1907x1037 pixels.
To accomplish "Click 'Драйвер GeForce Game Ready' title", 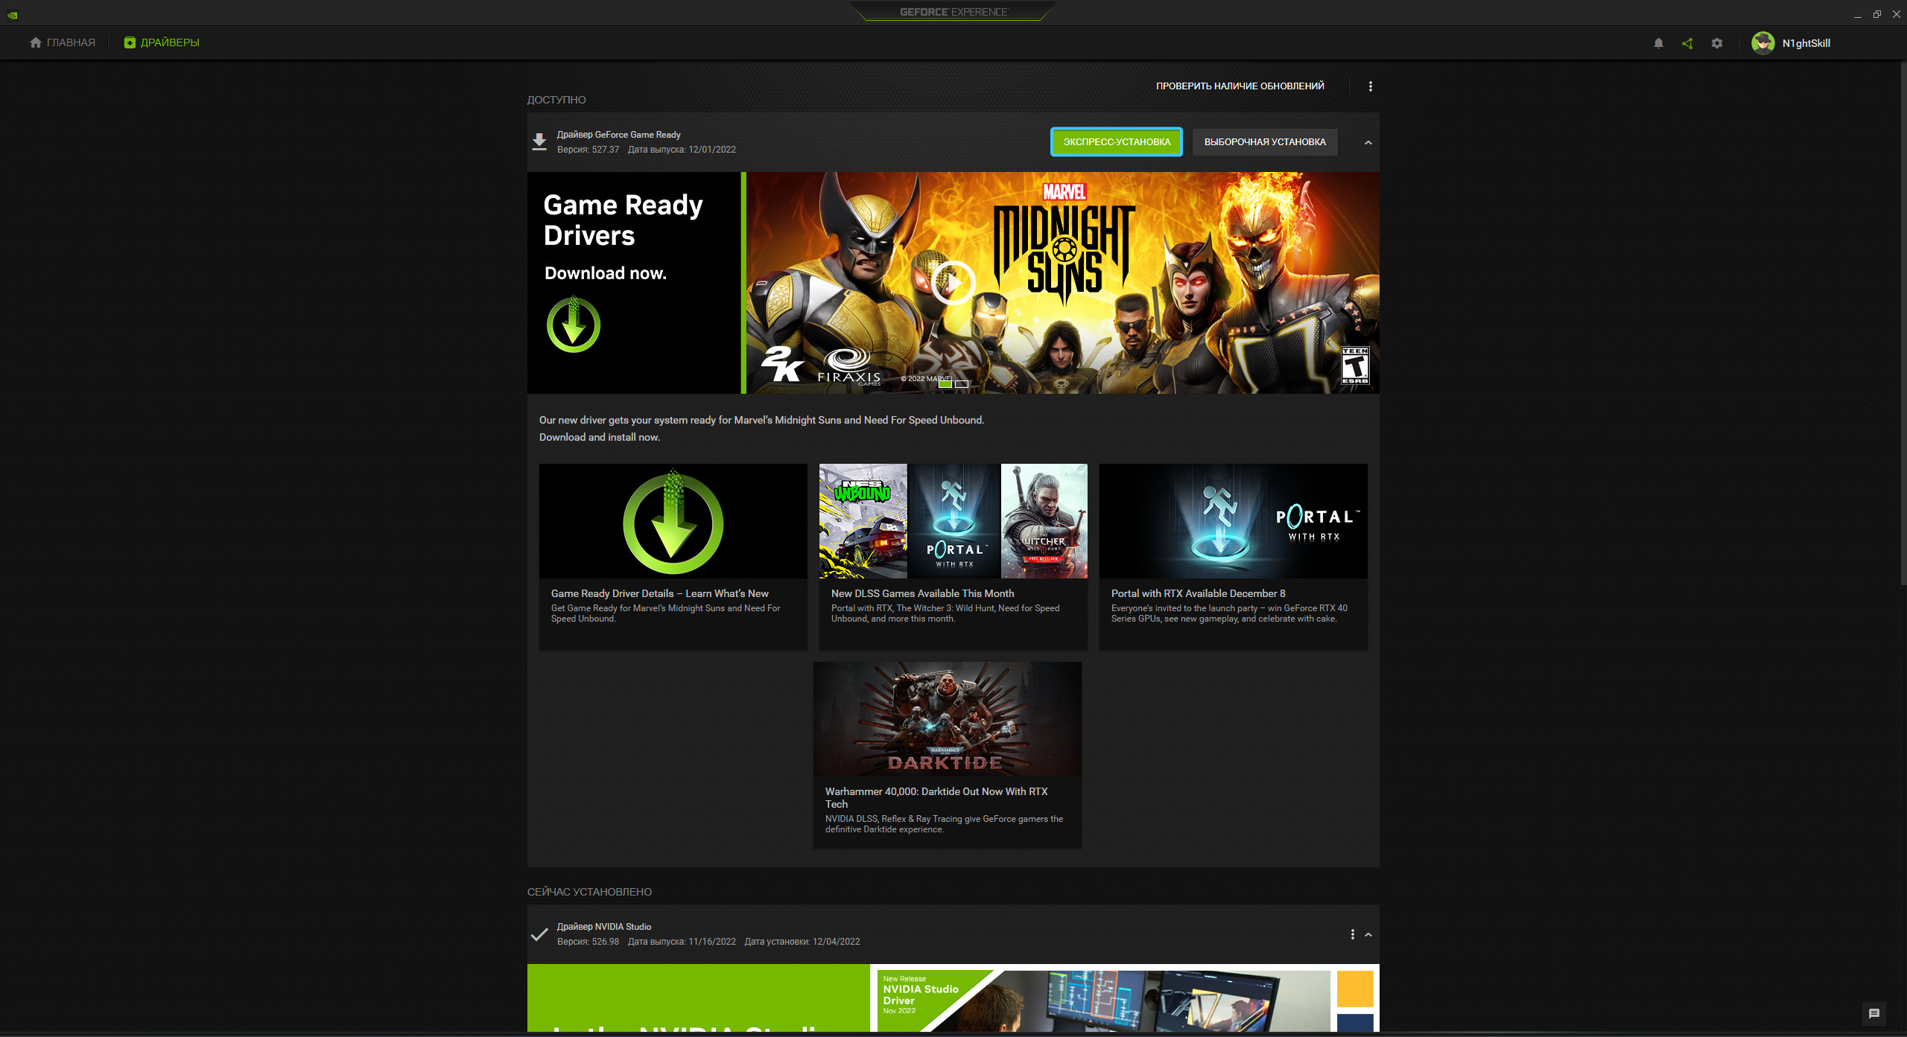I will click(619, 135).
